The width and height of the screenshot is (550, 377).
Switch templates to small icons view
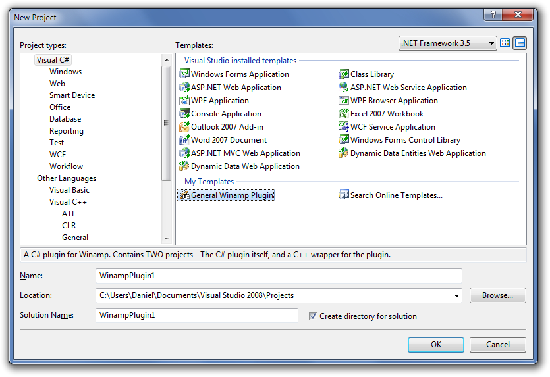point(520,43)
